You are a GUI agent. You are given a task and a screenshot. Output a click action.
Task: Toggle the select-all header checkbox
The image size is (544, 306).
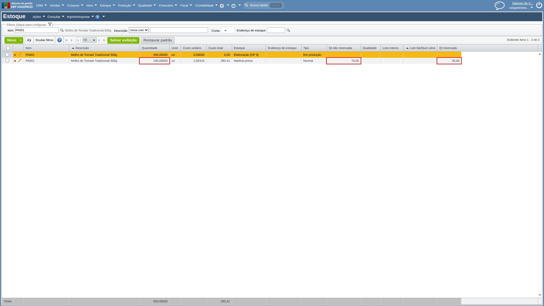(8, 48)
